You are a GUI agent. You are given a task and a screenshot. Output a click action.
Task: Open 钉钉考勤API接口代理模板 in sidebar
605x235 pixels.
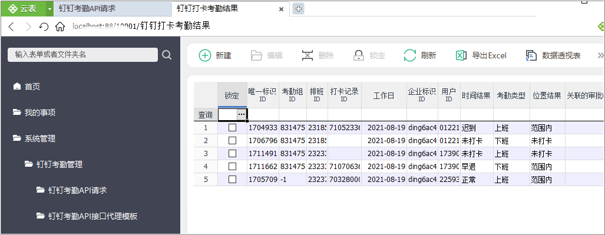coord(87,216)
